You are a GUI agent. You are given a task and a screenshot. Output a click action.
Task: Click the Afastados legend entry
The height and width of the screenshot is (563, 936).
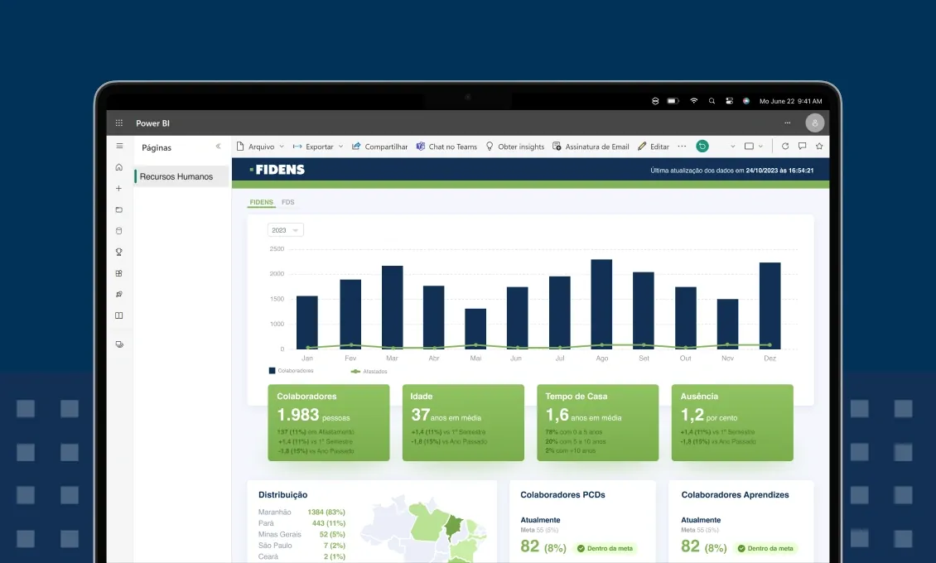(x=369, y=372)
